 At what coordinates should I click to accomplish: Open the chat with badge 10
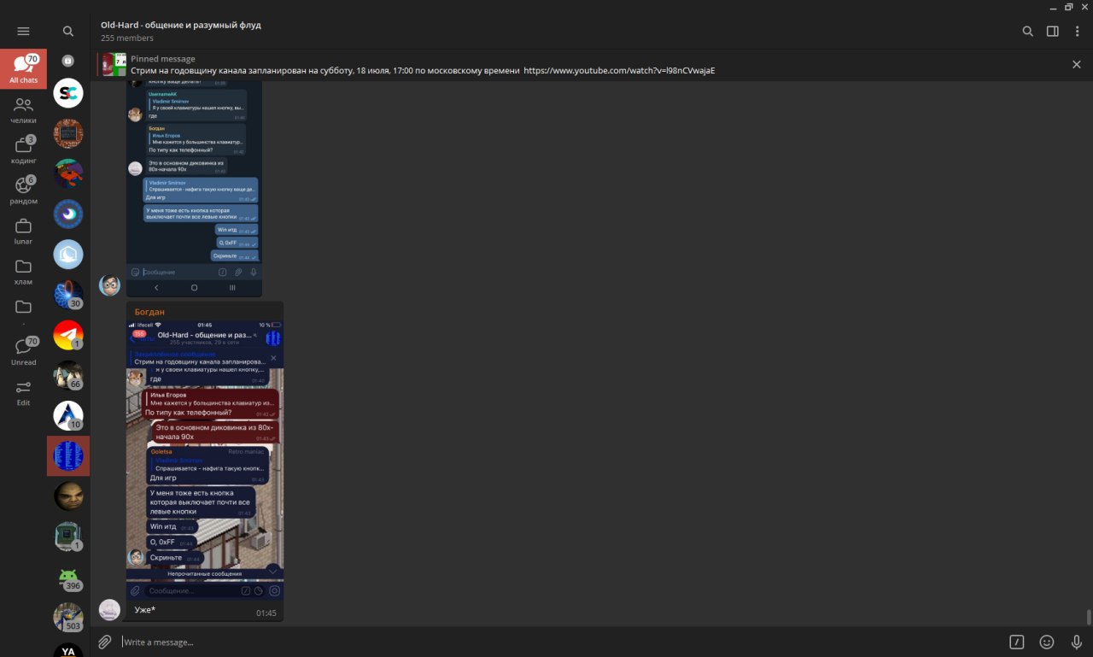coord(68,415)
